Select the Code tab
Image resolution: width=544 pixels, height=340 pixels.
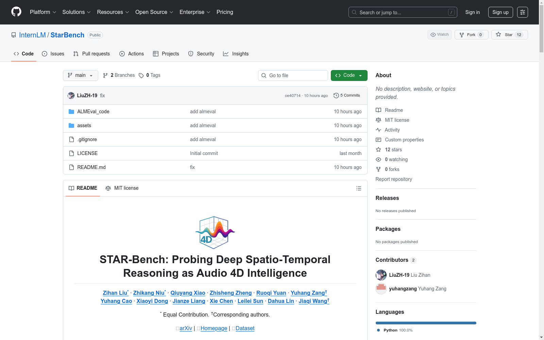tap(24, 54)
